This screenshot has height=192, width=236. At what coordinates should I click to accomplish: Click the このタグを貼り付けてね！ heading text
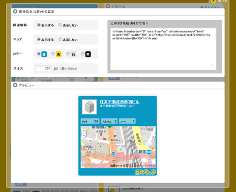[x=129, y=23]
